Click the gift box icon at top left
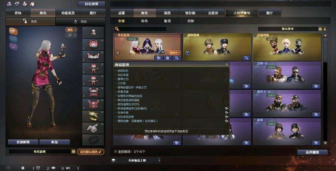Viewport: 336px width, 171px height. (x=9, y=4)
